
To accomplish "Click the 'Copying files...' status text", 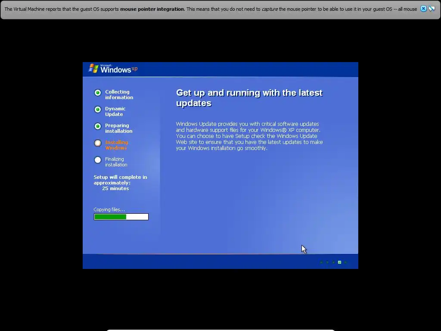I will [x=109, y=209].
